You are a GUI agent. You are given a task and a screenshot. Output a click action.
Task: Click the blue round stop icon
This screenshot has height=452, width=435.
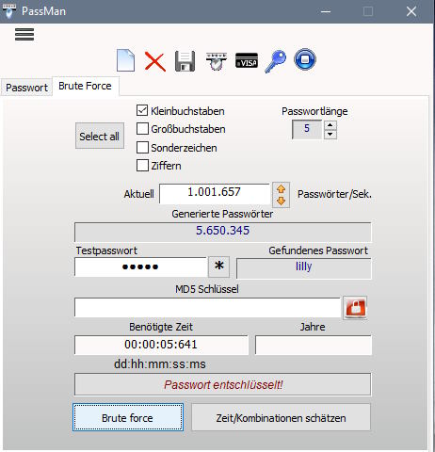(305, 59)
